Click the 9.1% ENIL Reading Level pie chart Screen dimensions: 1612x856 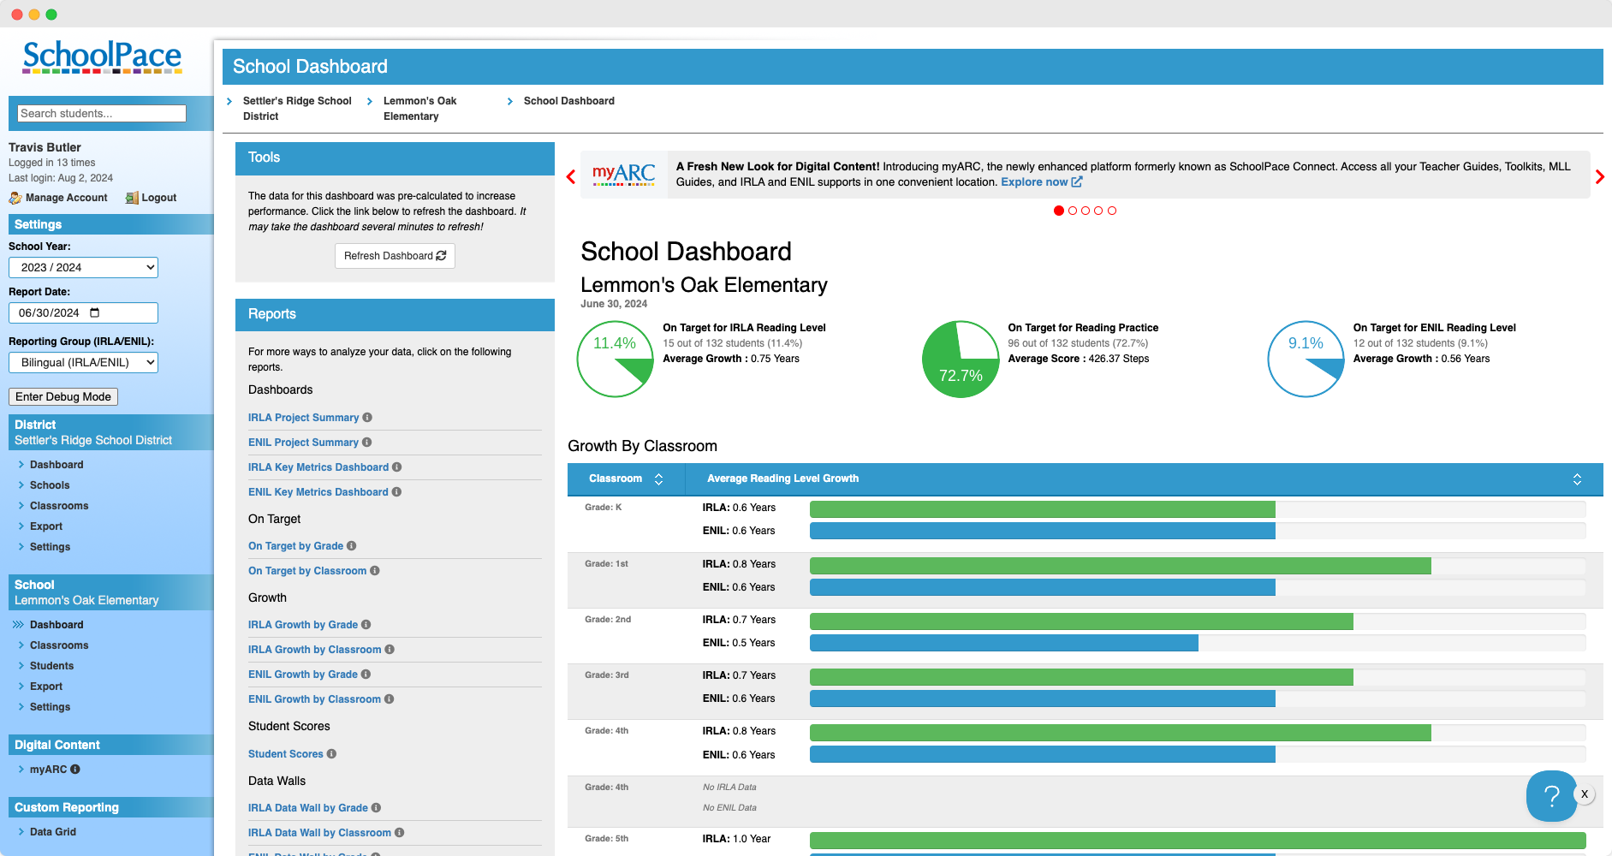(x=1306, y=360)
